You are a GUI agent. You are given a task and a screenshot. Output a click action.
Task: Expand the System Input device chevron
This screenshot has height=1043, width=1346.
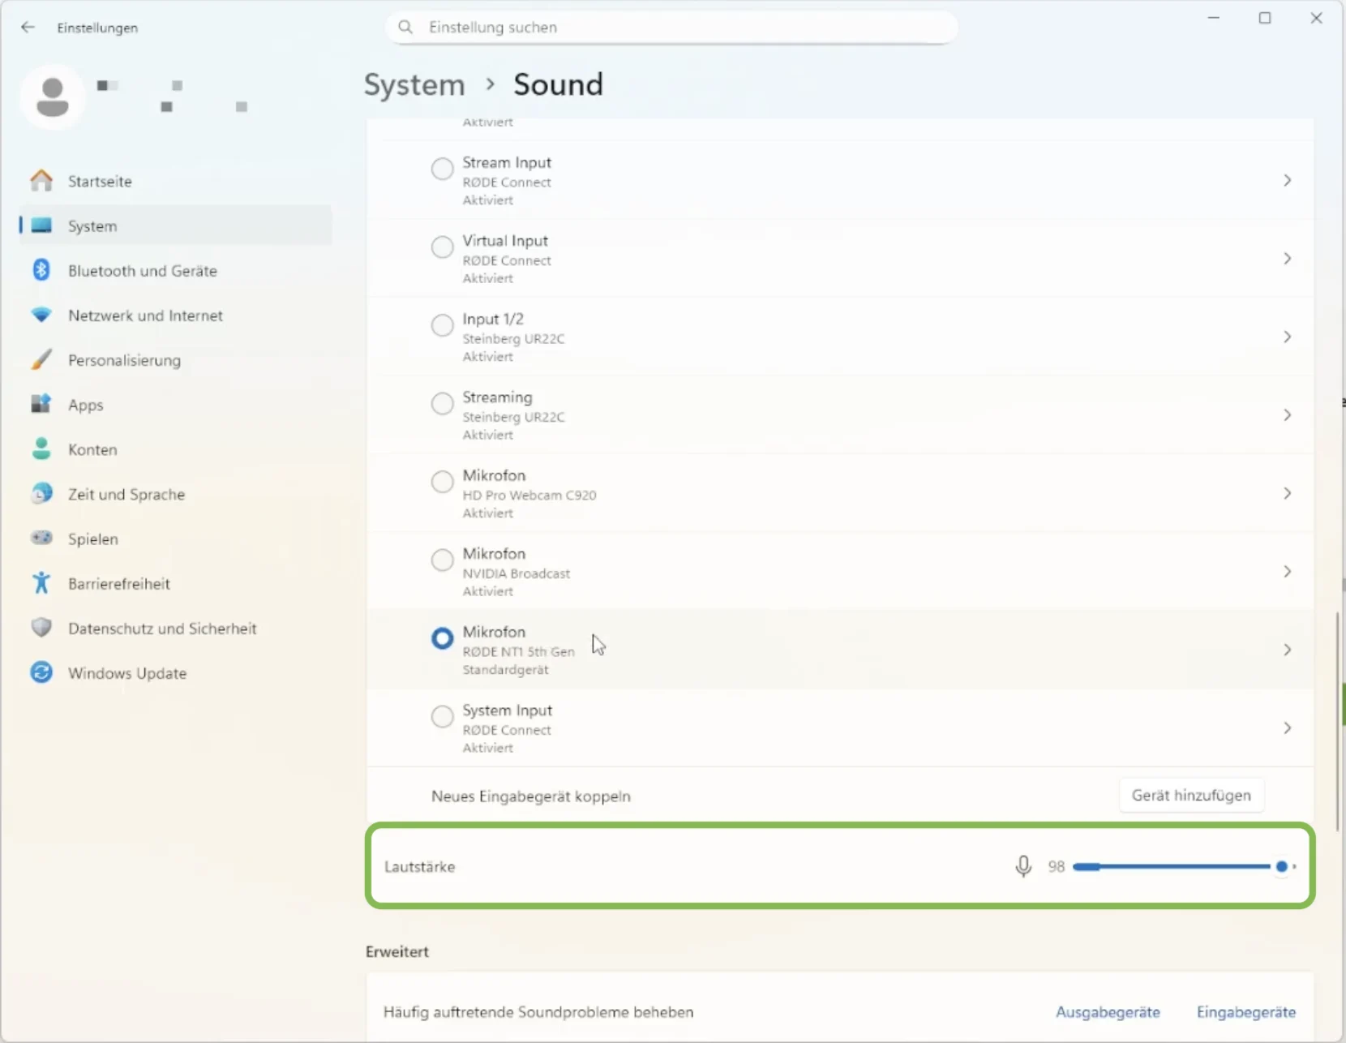pyautogui.click(x=1287, y=728)
